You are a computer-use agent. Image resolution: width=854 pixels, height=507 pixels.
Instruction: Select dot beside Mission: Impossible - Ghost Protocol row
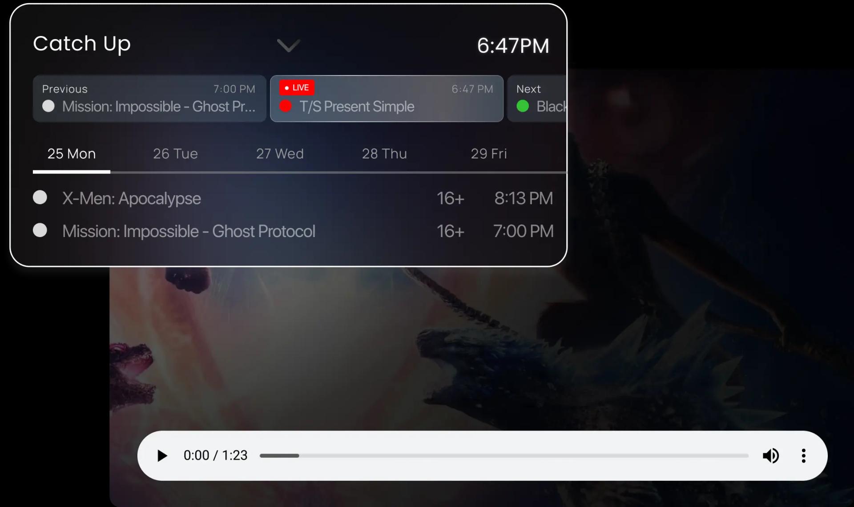point(40,230)
